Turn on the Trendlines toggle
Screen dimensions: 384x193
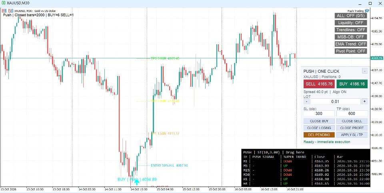pyautogui.click(x=351, y=30)
